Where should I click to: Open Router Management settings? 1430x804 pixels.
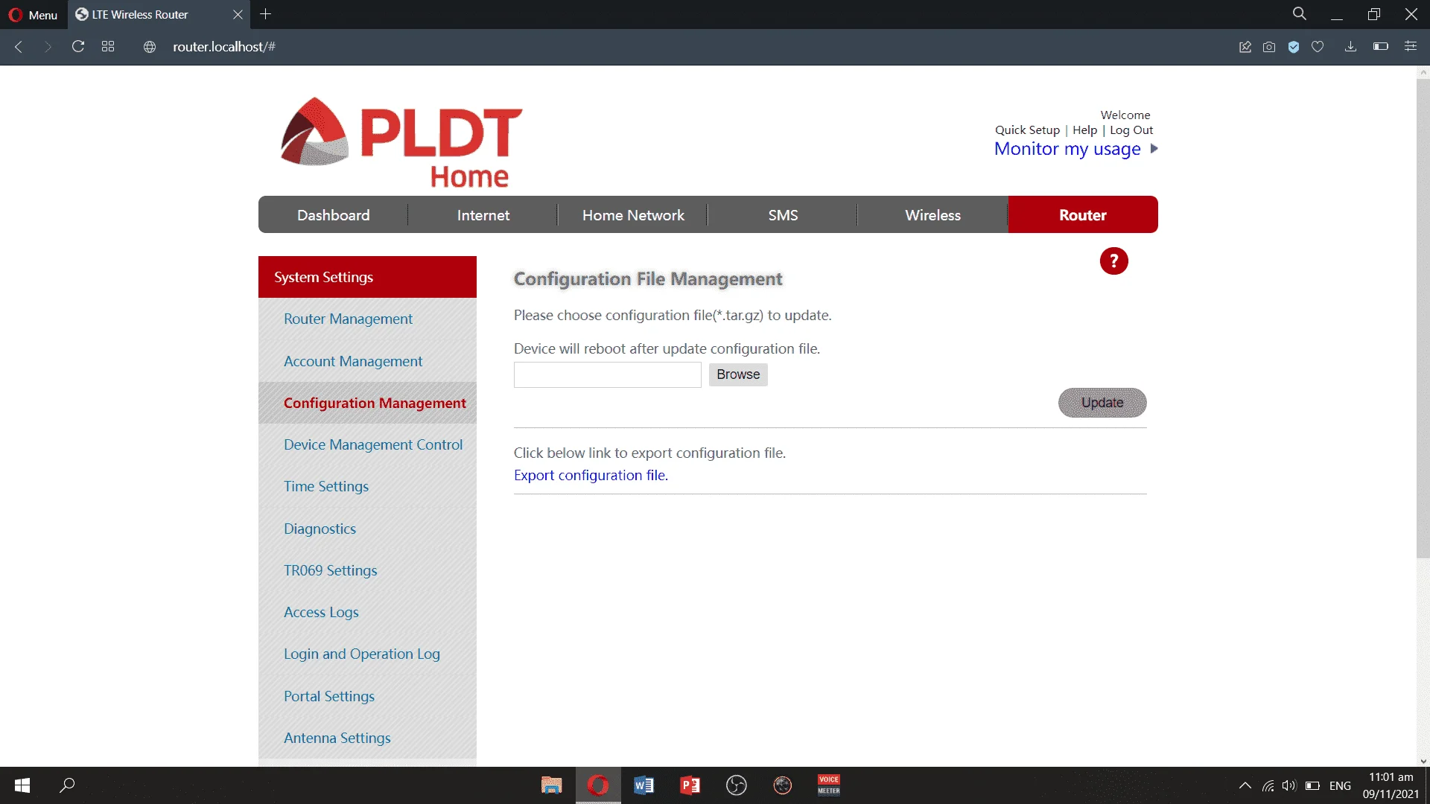point(348,319)
